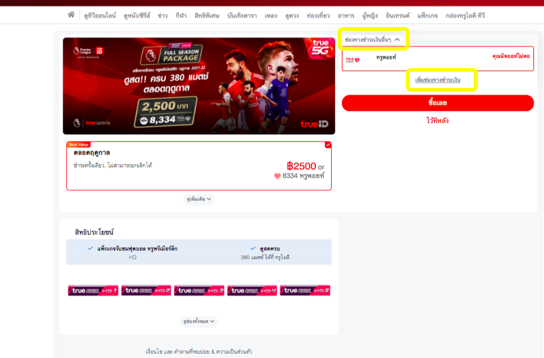Open True Premier Football HD 2 channel logo
The width and height of the screenshot is (544, 358).
pyautogui.click(x=146, y=290)
